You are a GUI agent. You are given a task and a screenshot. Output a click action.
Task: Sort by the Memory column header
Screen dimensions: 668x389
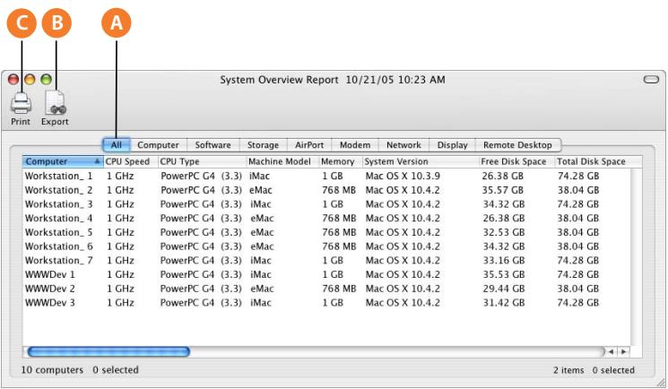pyautogui.click(x=341, y=161)
